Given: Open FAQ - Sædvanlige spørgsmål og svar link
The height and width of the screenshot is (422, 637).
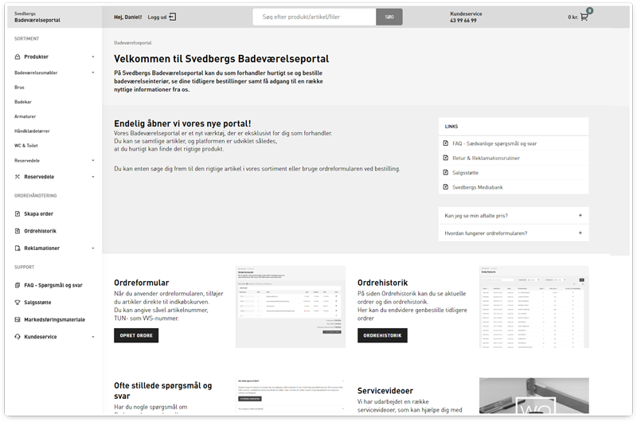Looking at the screenshot, I should 494,143.
